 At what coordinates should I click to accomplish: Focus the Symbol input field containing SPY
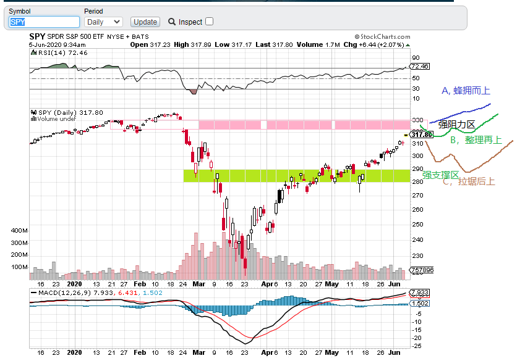pyautogui.click(x=44, y=22)
